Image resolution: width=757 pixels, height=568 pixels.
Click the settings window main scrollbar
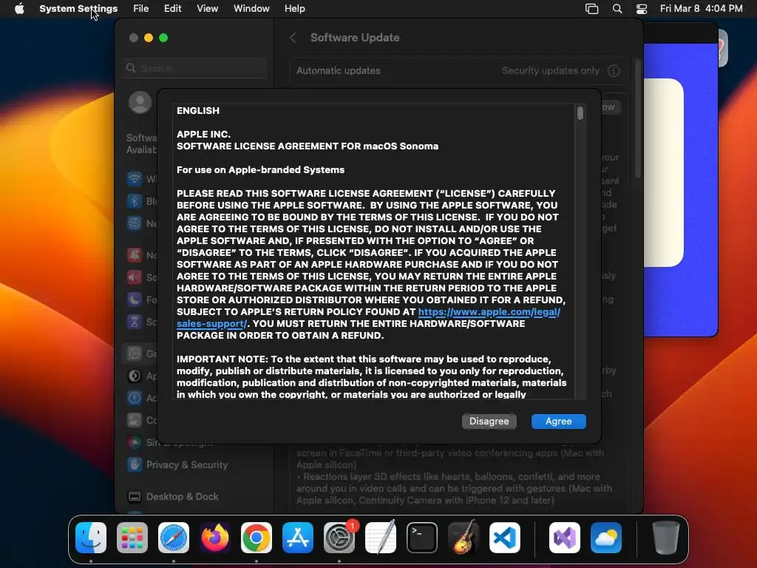tap(638, 118)
